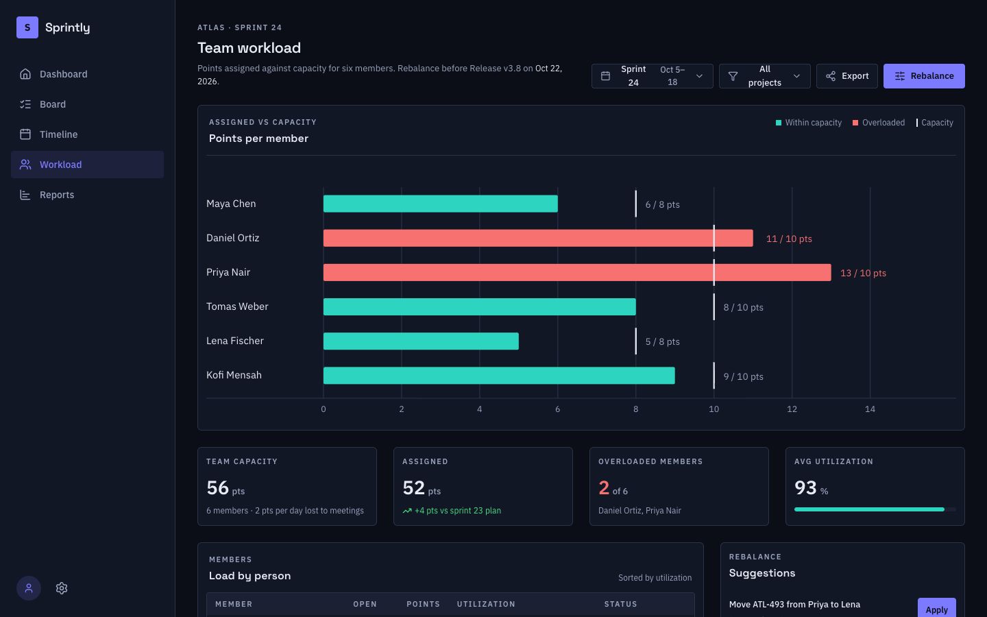Expand the Sprint 24 chevron
Image resolution: width=987 pixels, height=617 pixels.
(699, 76)
